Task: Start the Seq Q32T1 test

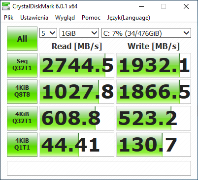Action: pos(22,65)
